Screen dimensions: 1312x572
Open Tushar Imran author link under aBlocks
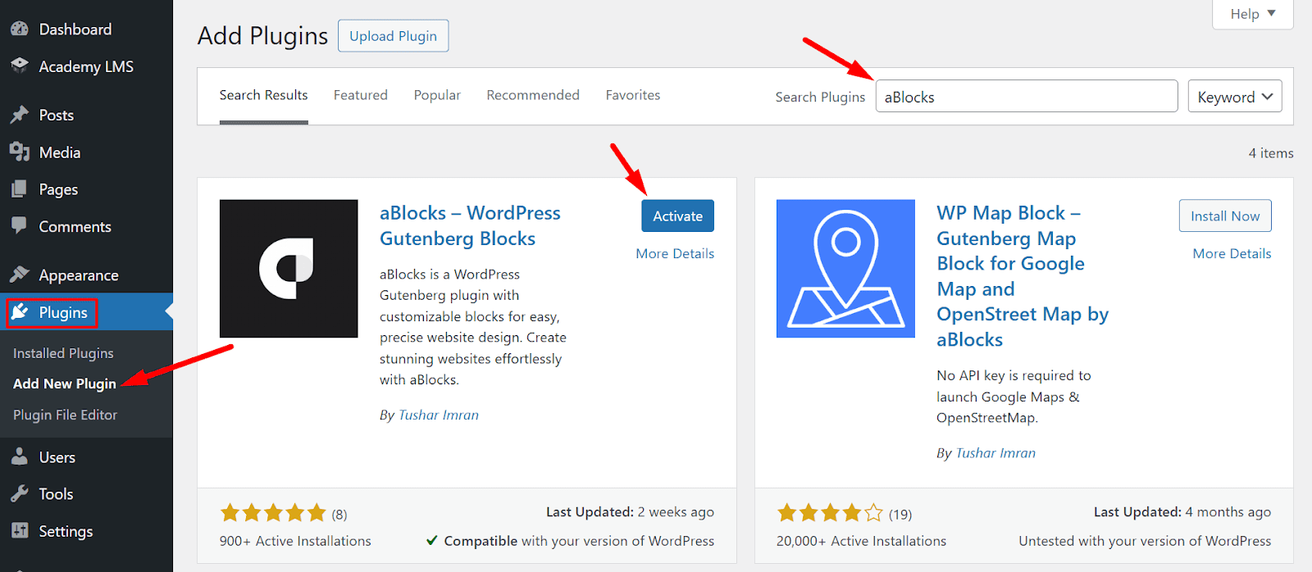tap(439, 415)
